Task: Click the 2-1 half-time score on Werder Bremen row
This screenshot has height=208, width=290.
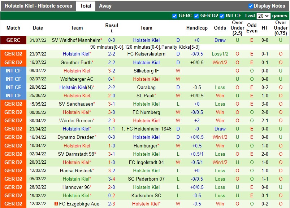Action: click(x=265, y=120)
